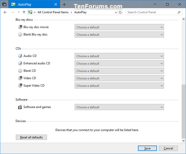Screen dimensions: 186x154
Task: Click the Enhanced audio CD icon
Action: coord(20,63)
